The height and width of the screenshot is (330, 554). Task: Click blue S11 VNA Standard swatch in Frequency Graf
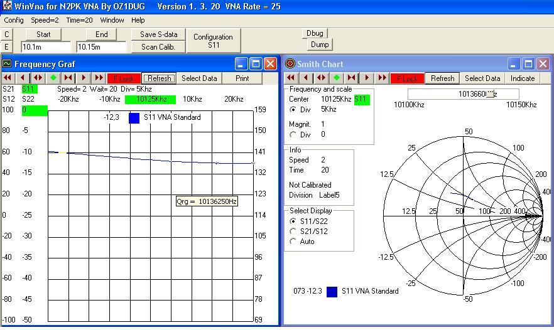(134, 118)
